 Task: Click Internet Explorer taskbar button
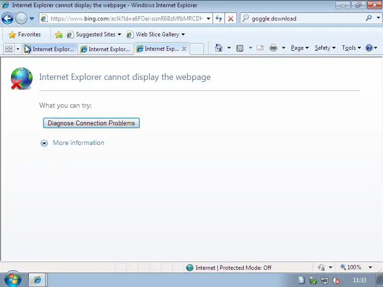click(x=37, y=280)
